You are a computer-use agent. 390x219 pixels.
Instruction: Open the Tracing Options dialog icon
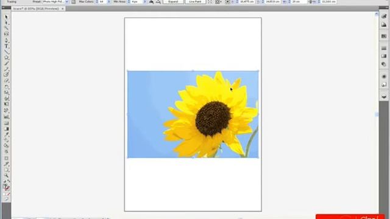click(x=73, y=2)
